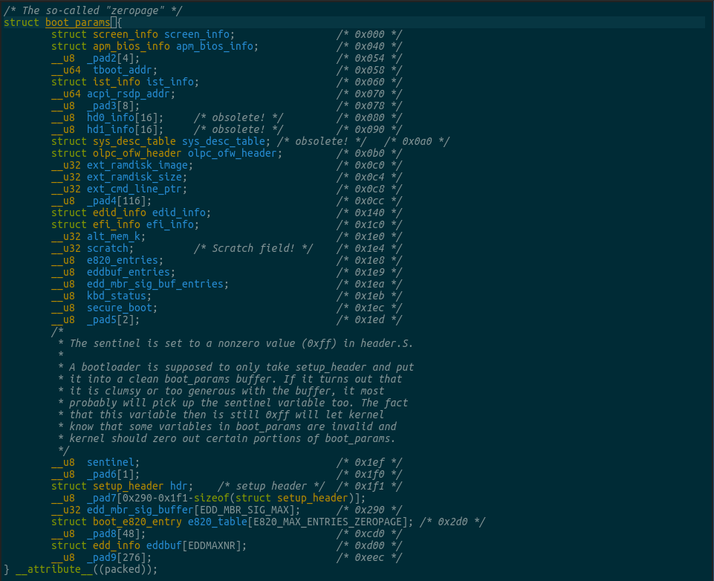
Task: Click the sentinel field declaration
Action: tap(110, 461)
